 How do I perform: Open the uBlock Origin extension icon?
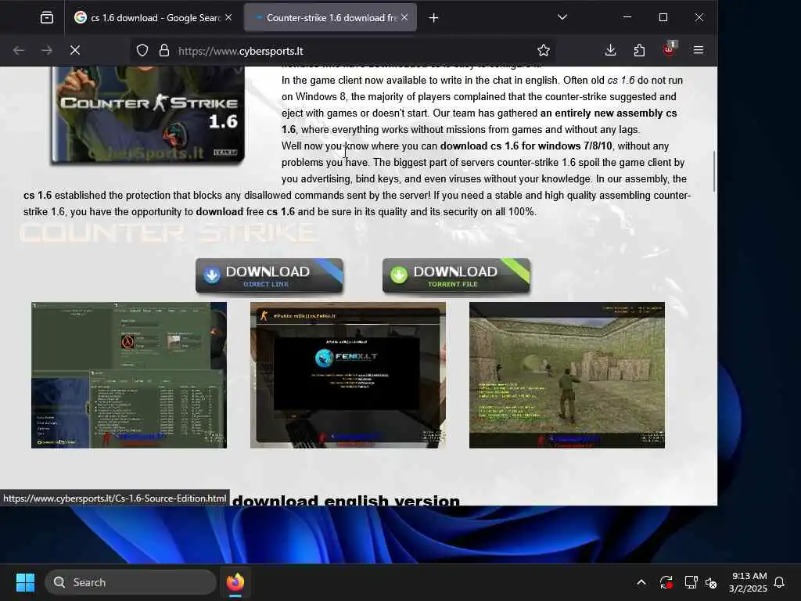pyautogui.click(x=670, y=49)
